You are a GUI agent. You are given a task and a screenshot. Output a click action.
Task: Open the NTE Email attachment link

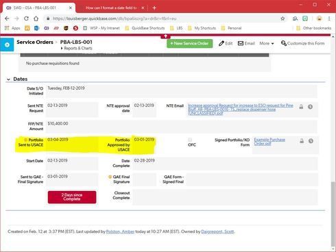point(241,110)
